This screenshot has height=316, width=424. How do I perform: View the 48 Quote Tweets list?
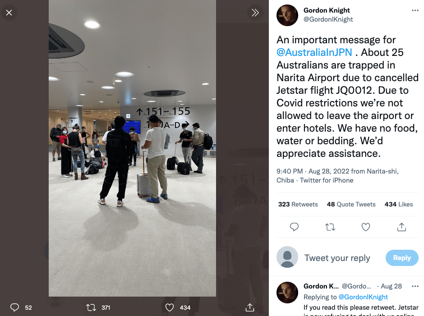(351, 204)
